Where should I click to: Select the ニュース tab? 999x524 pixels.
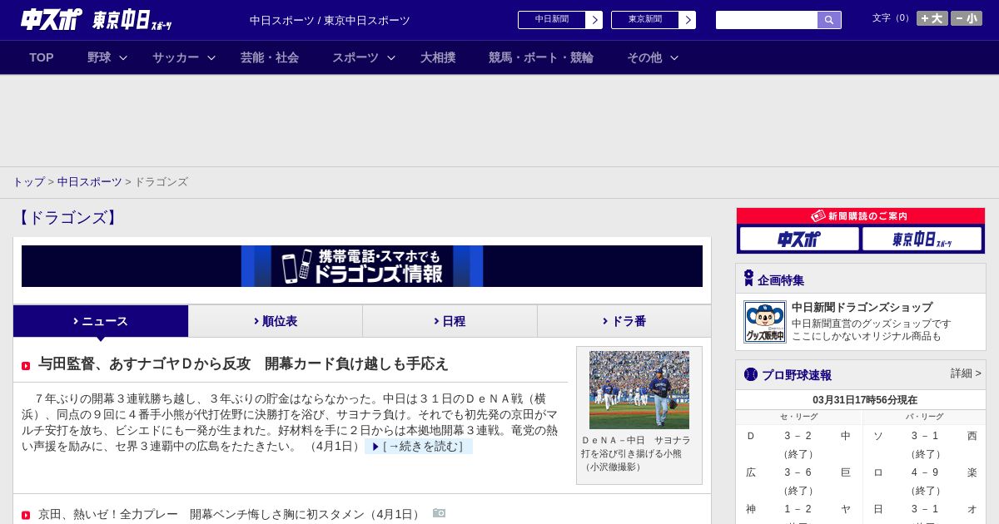(x=101, y=321)
